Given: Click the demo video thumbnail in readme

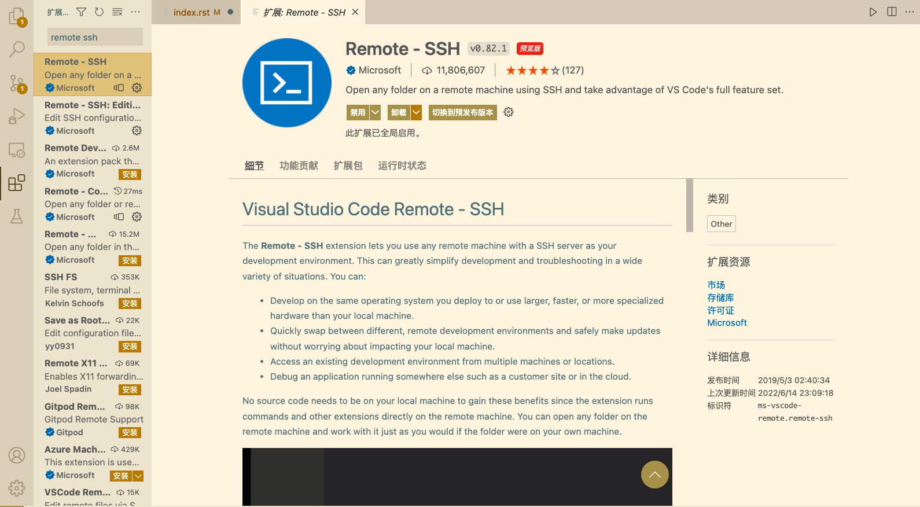Looking at the screenshot, I should (457, 477).
